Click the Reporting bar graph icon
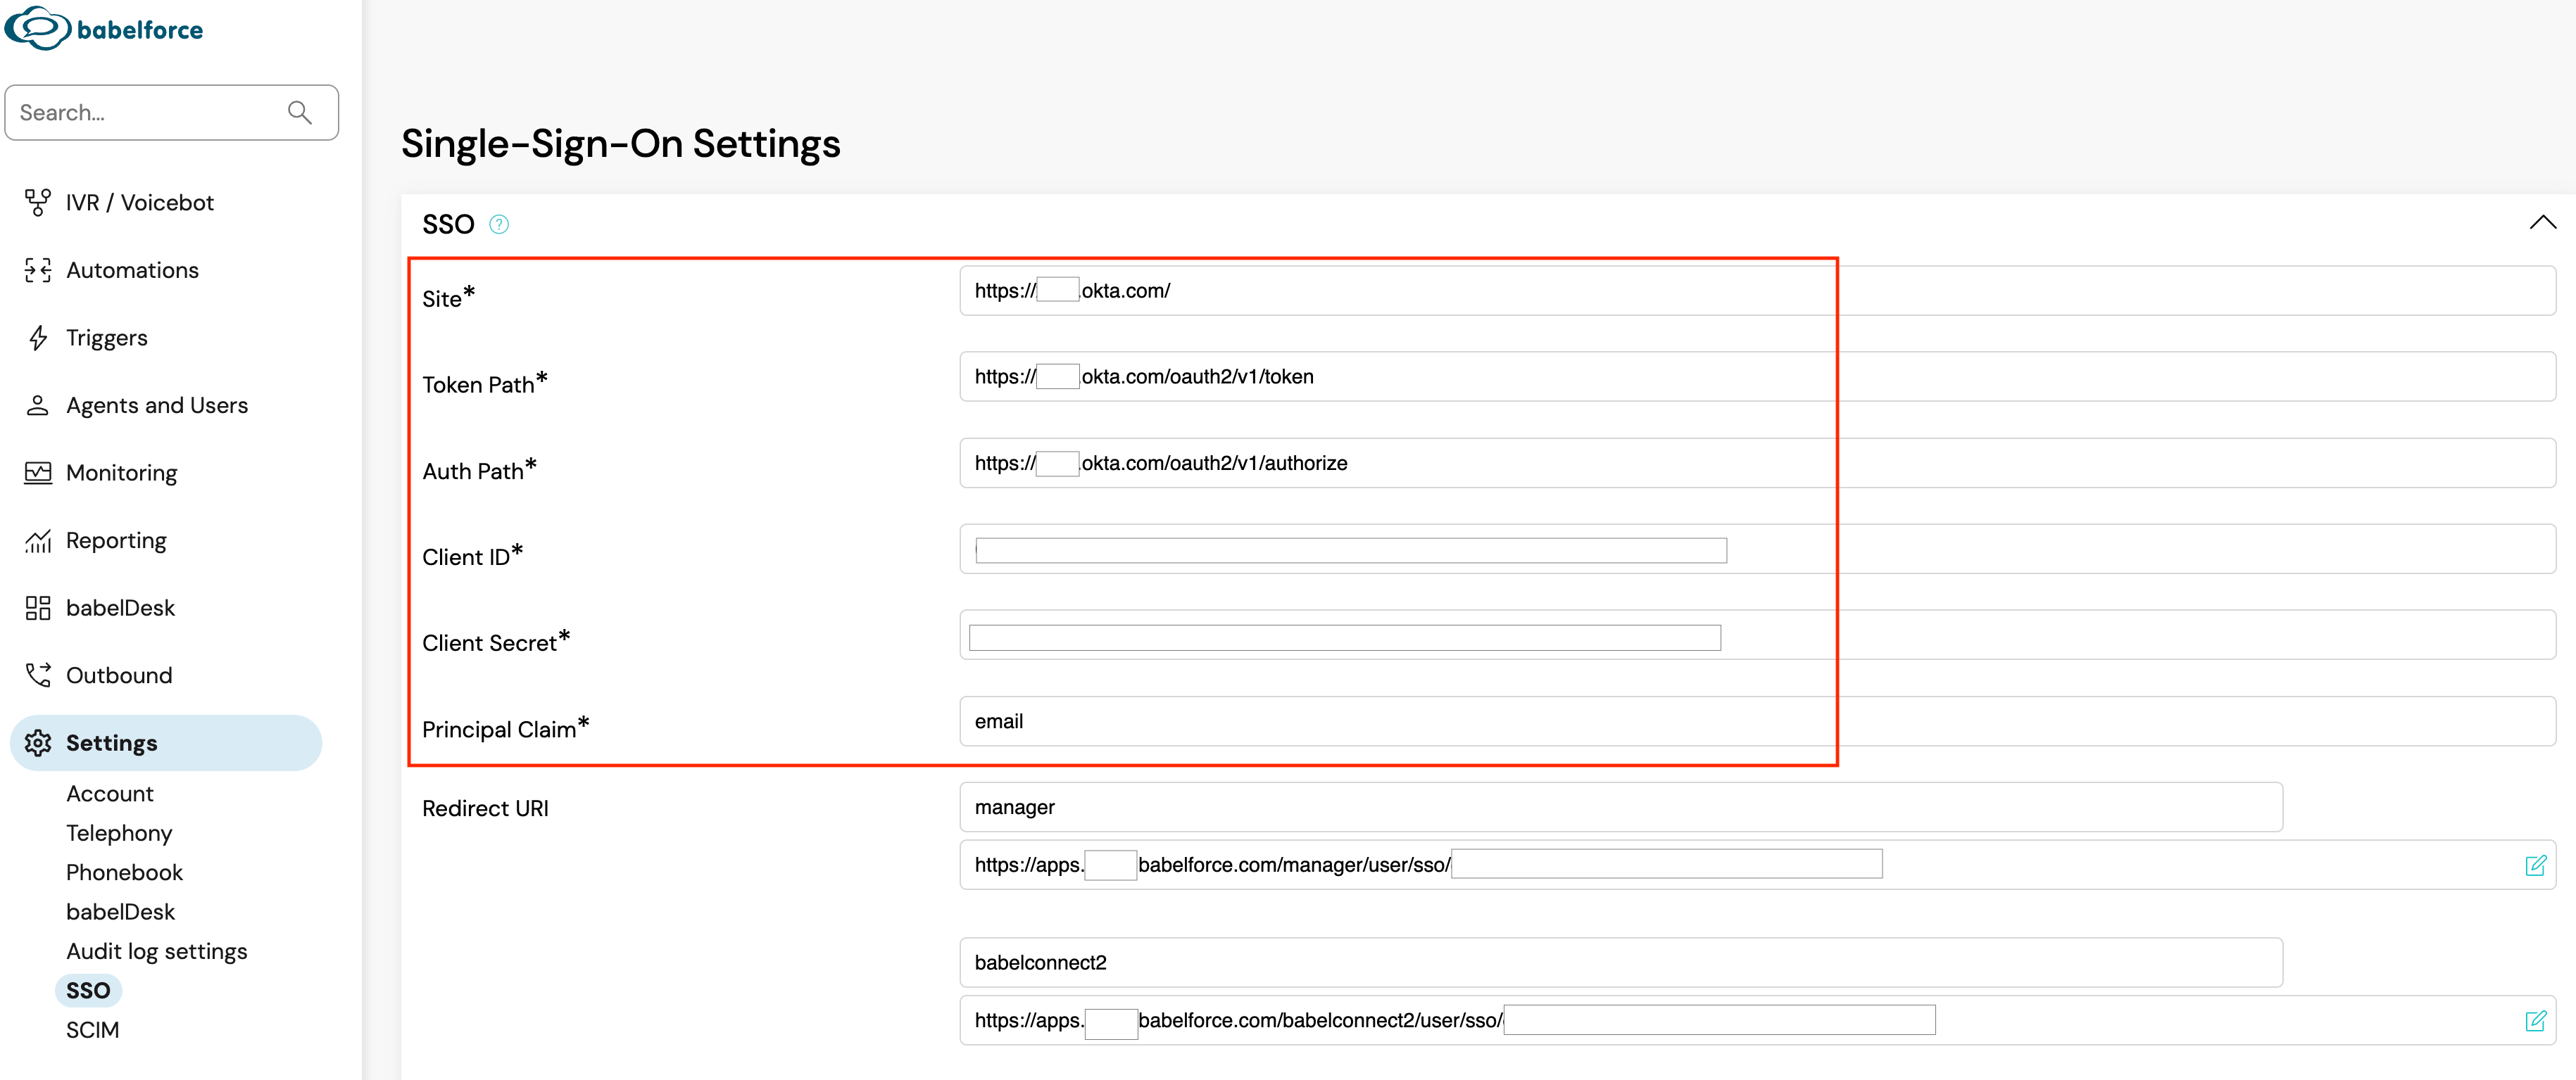This screenshot has width=2576, height=1080. click(38, 540)
